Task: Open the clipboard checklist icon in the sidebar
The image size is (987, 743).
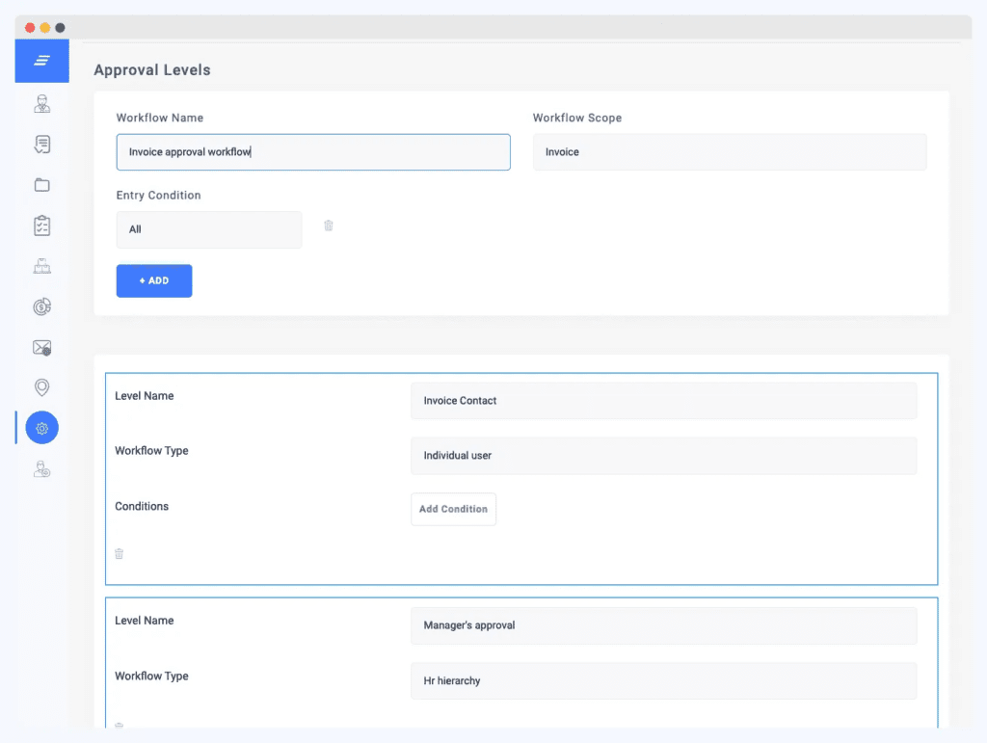Action: click(x=42, y=226)
